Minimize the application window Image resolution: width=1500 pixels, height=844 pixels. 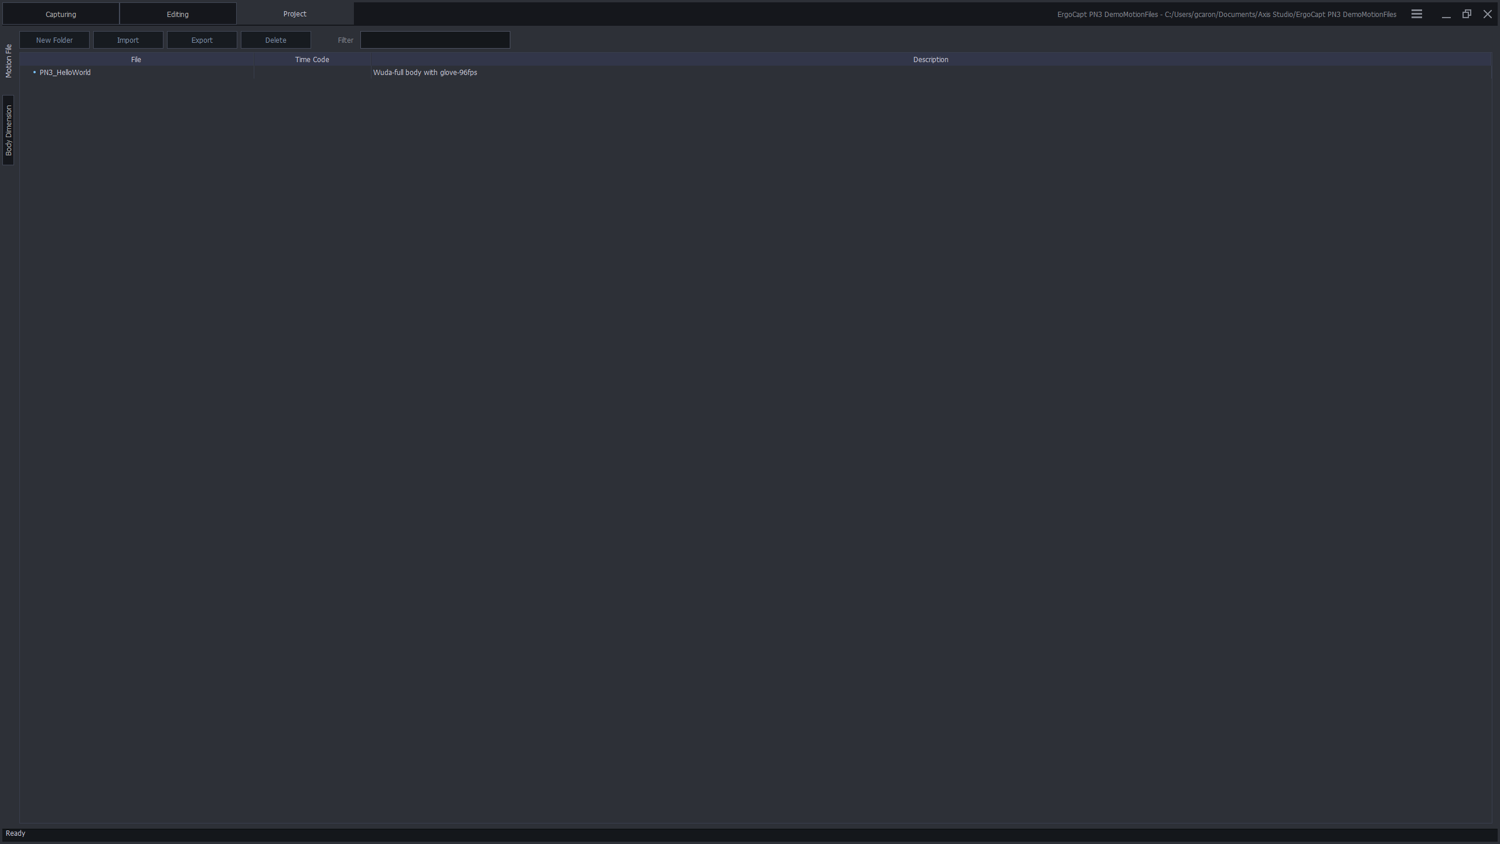pyautogui.click(x=1446, y=14)
